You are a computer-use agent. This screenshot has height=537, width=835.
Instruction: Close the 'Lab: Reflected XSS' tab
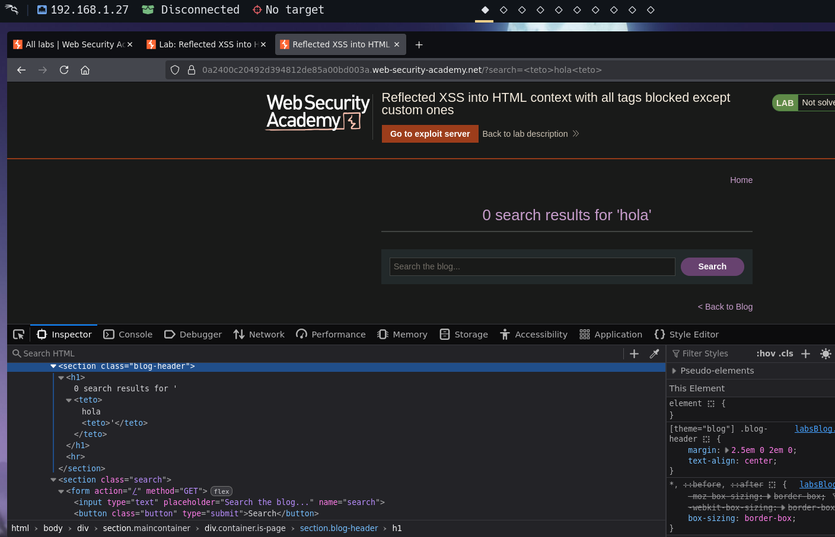[263, 44]
